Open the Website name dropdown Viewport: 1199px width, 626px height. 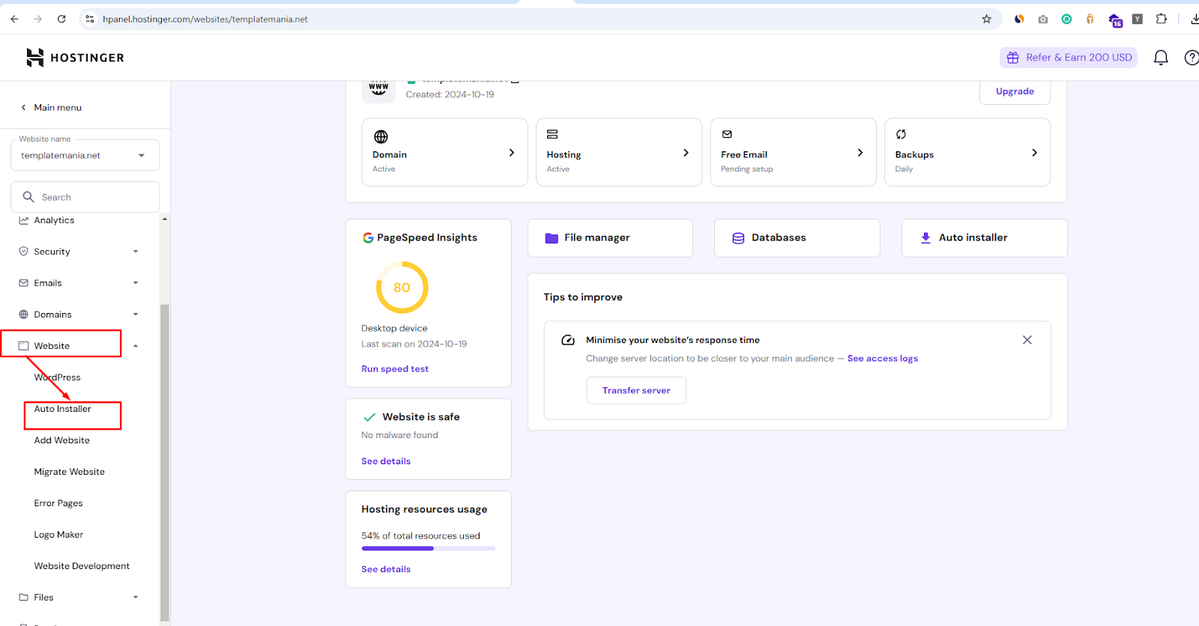click(x=85, y=155)
